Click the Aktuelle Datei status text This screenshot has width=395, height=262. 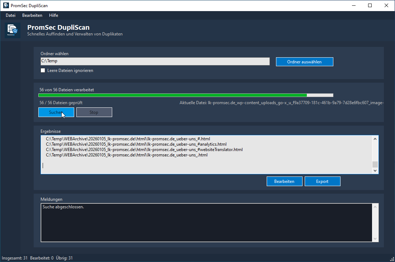281,103
